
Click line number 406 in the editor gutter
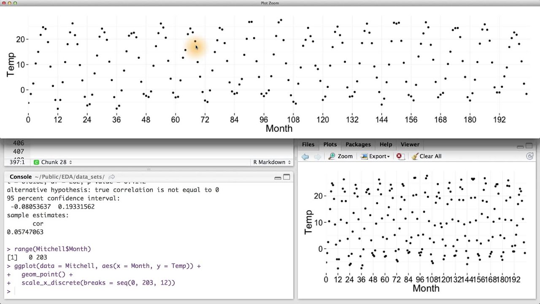coord(19,144)
